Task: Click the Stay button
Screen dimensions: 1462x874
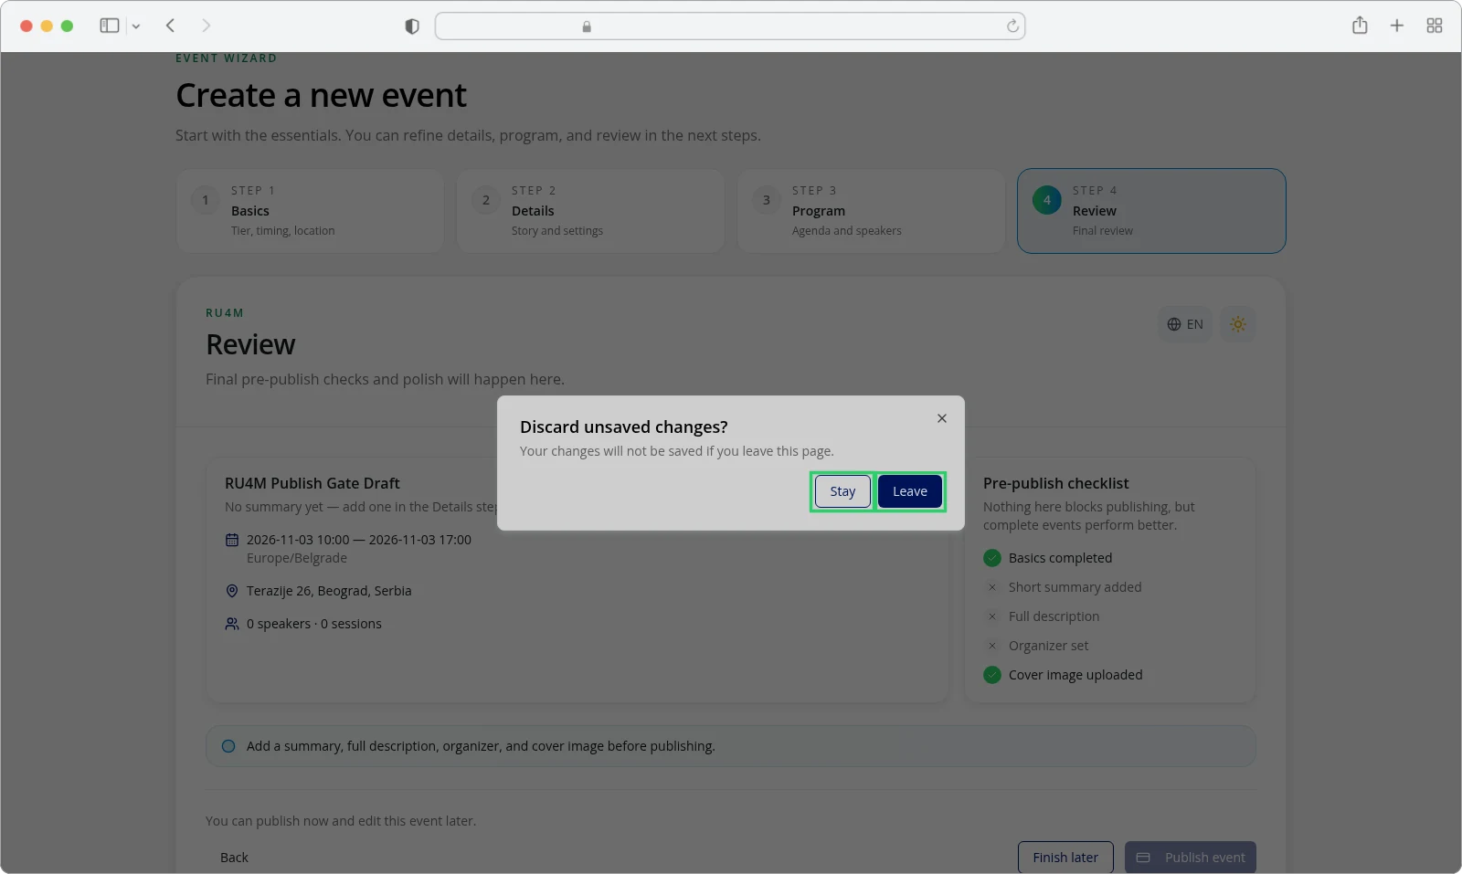Action: point(842,491)
